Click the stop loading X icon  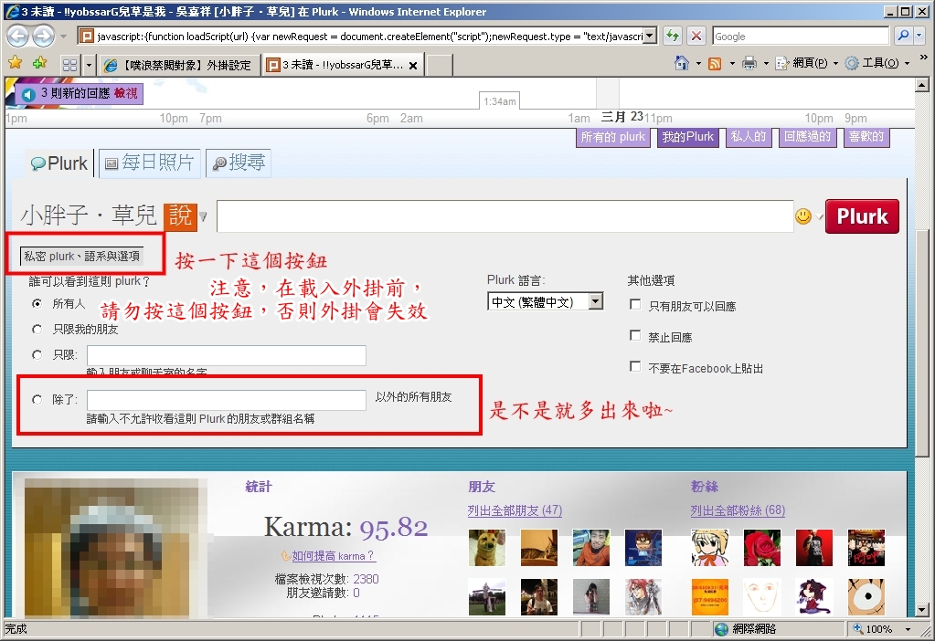pyautogui.click(x=696, y=36)
